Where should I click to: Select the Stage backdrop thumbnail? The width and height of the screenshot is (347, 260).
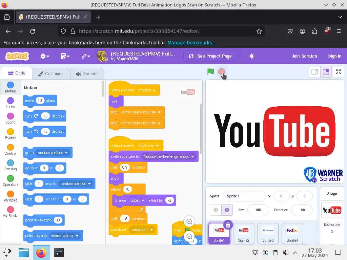(x=332, y=210)
